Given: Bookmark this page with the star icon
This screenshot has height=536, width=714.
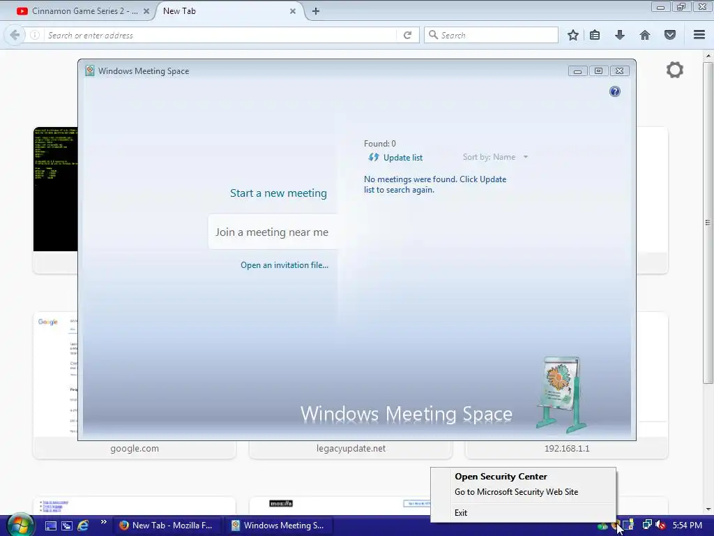Looking at the screenshot, I should (x=573, y=35).
